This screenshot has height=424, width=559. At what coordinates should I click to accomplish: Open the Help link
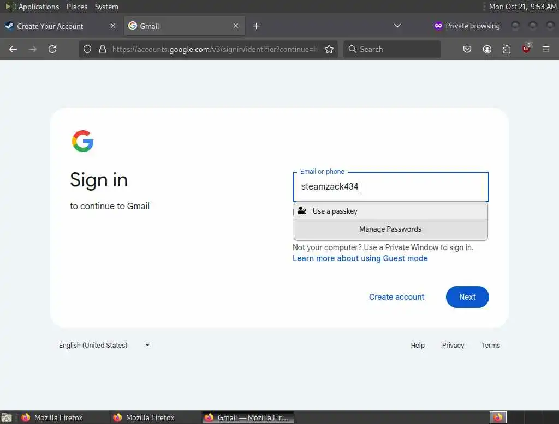pos(418,345)
